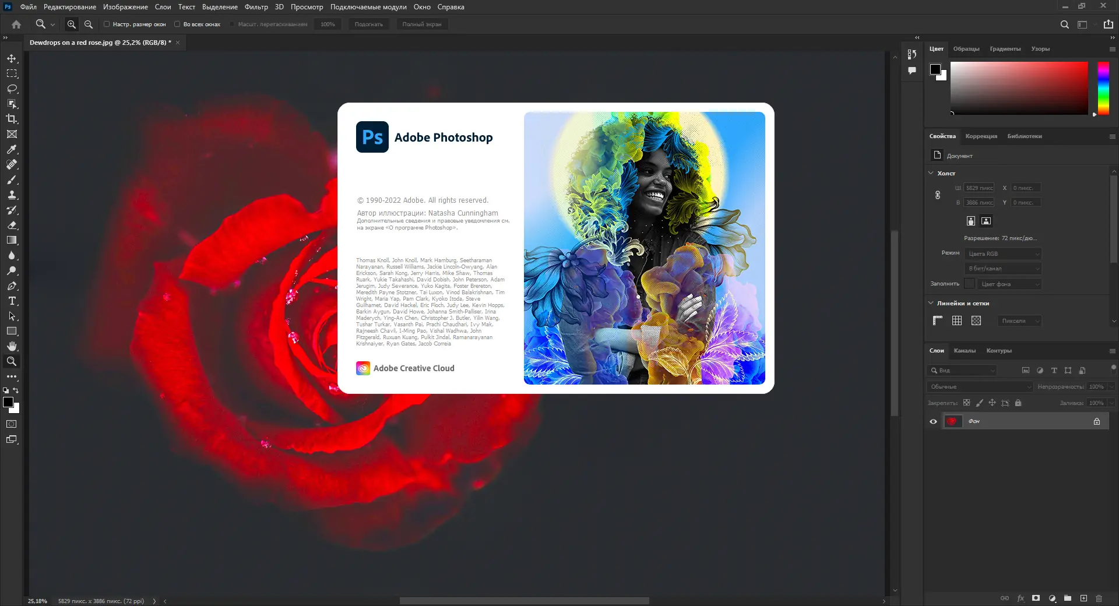Hide the Фон layer visibility
Image resolution: width=1119 pixels, height=606 pixels.
click(933, 421)
